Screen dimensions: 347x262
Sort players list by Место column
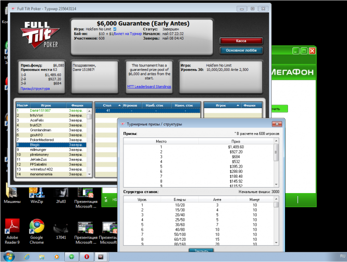pyautogui.click(x=23, y=105)
